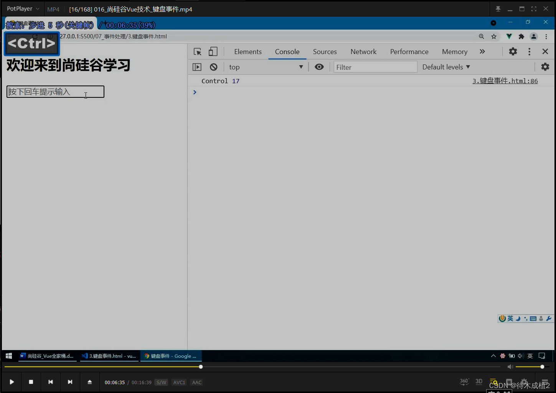
Task: Toggle the console sidebar icon
Action: [x=197, y=67]
